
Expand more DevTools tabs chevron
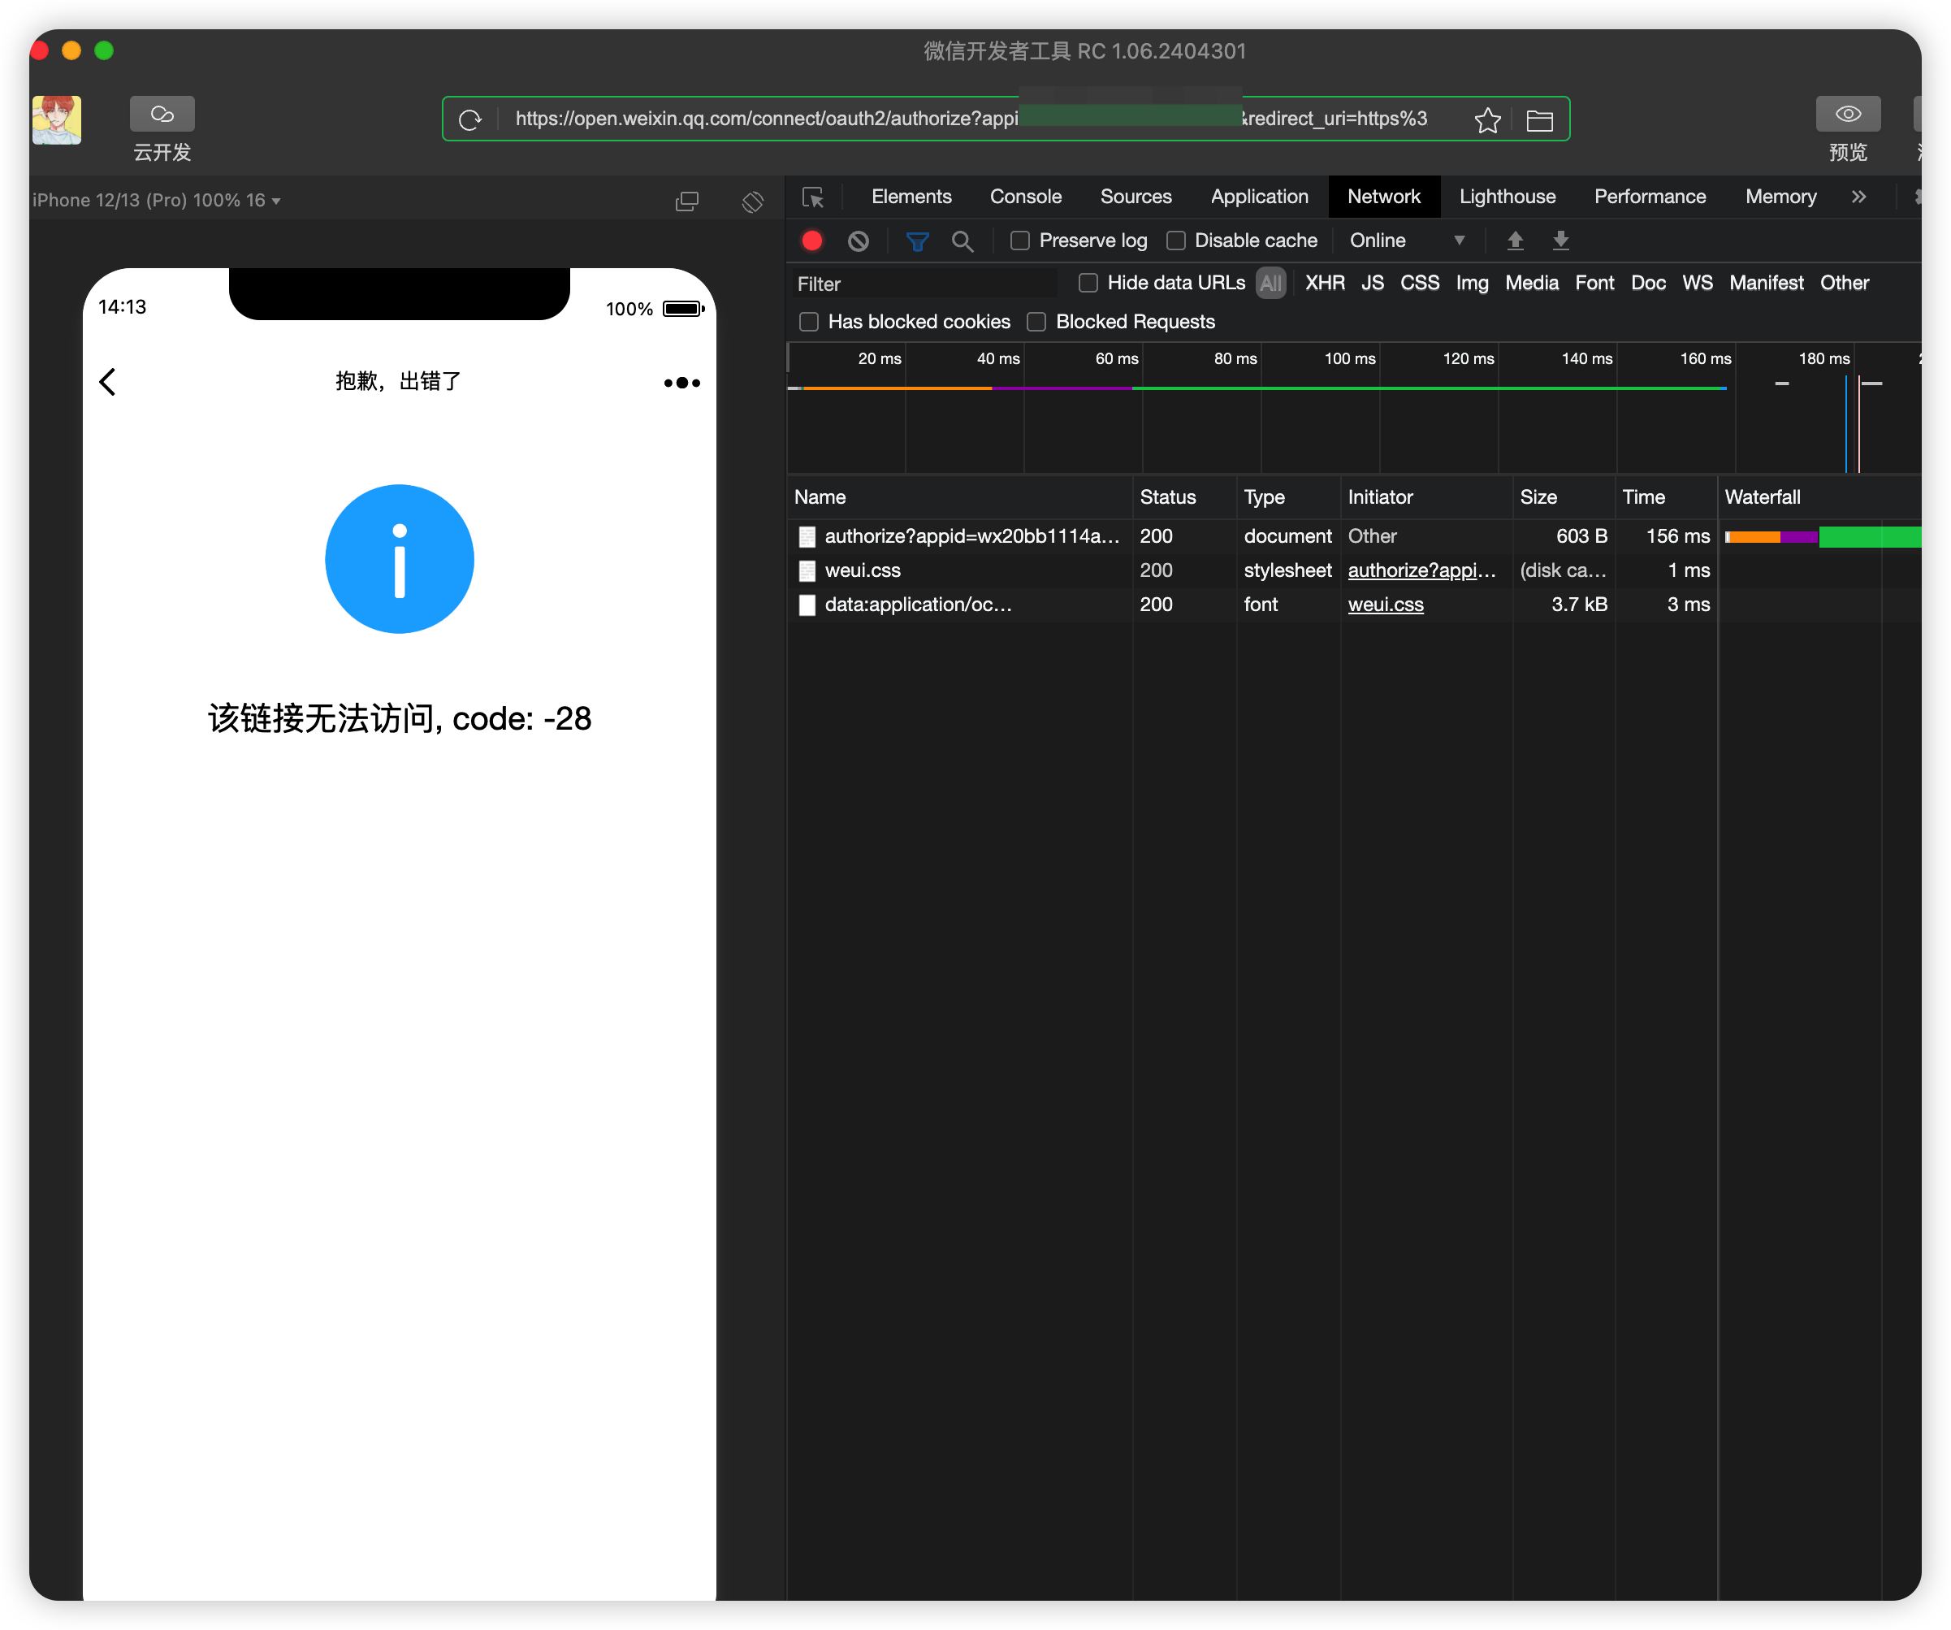(1858, 197)
